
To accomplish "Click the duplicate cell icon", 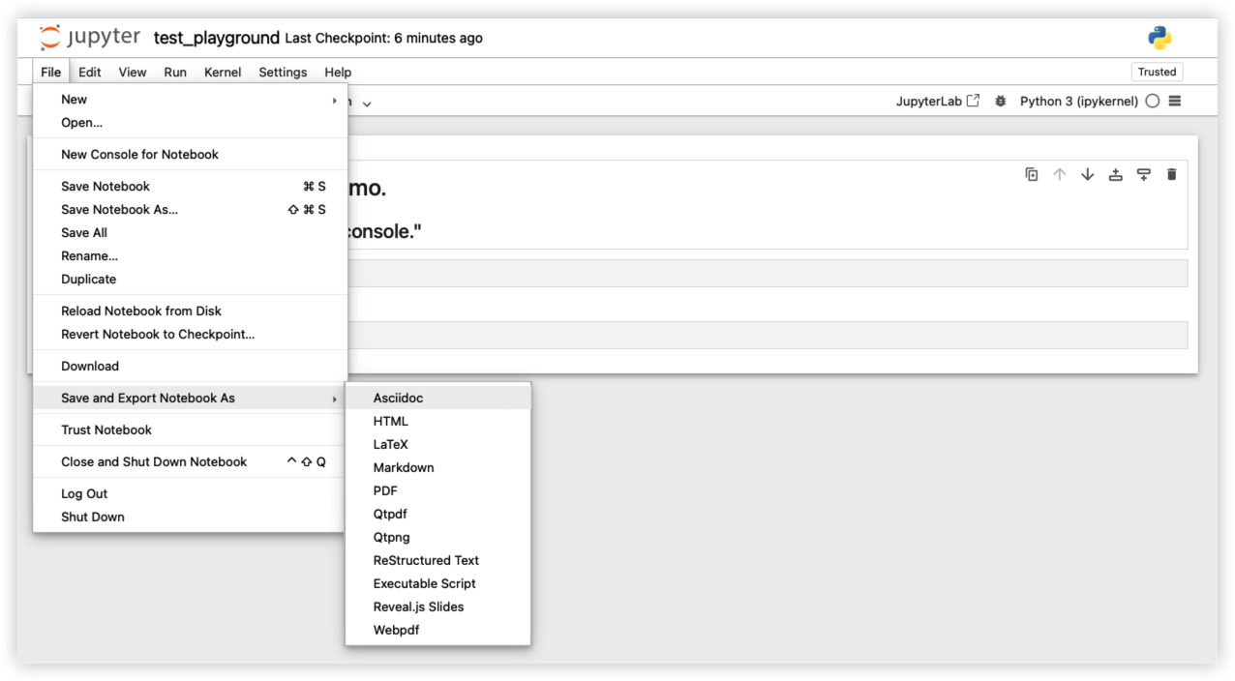I will [1032, 174].
